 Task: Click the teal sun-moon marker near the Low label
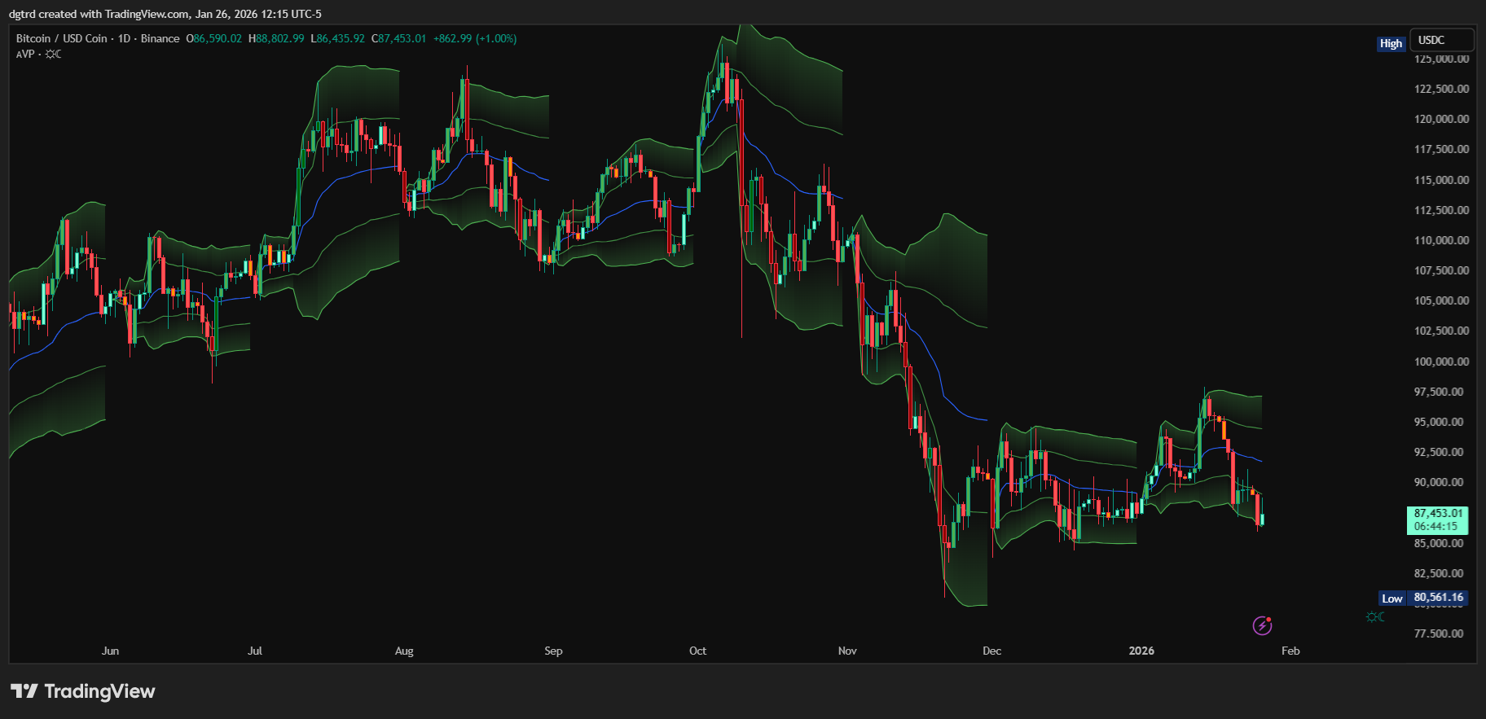point(1375,617)
